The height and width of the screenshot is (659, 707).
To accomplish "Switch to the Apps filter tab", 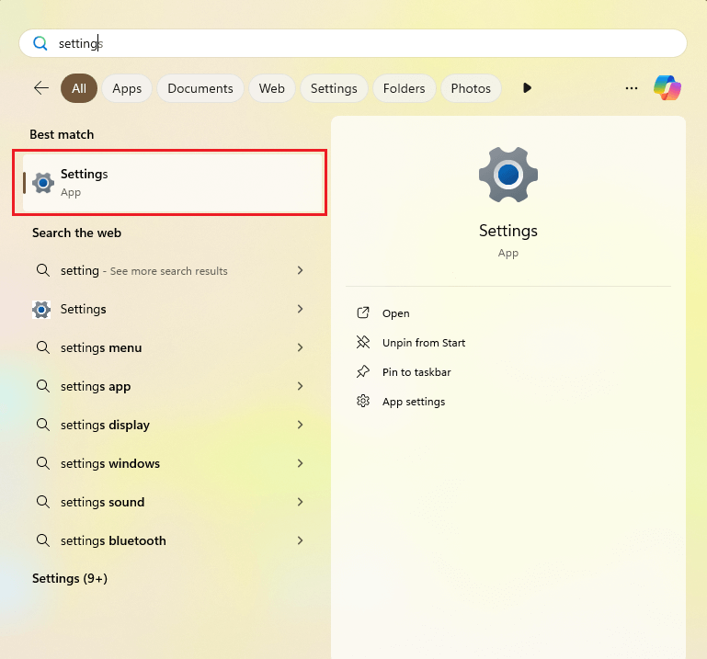I will pos(127,88).
